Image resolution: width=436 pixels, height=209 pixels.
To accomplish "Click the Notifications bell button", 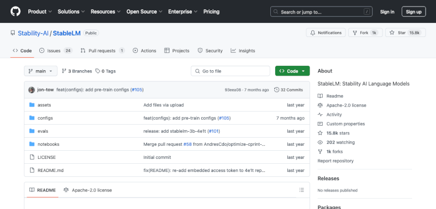I will [x=325, y=33].
